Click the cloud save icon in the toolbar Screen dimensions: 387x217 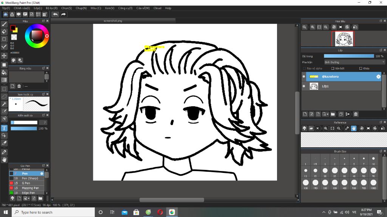tap(5, 14)
